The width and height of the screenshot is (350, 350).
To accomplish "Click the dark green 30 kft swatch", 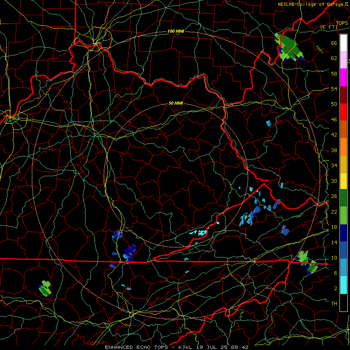I will (343, 198).
